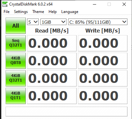Select the Seq Q32T1 read result box

pos(52,43)
